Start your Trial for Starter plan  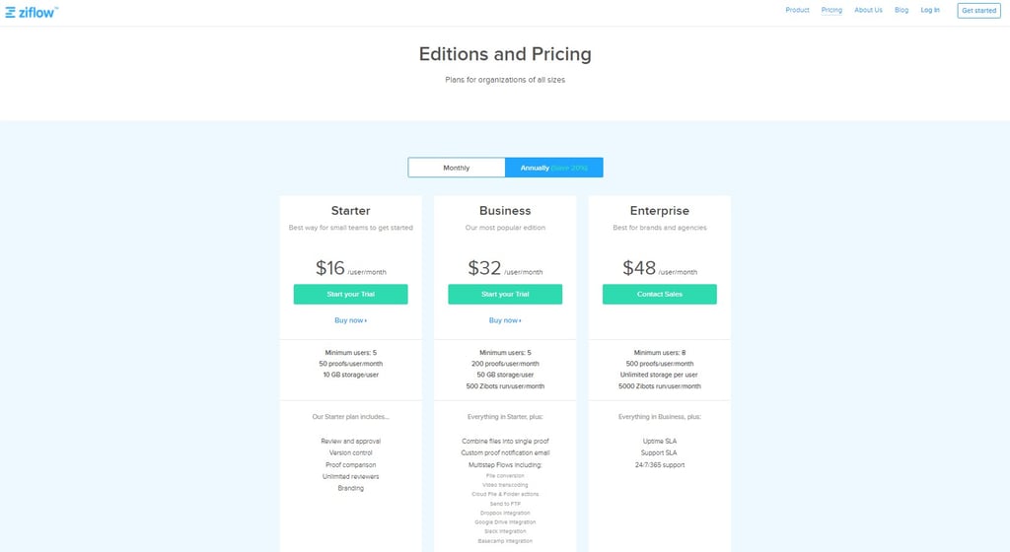click(x=350, y=294)
